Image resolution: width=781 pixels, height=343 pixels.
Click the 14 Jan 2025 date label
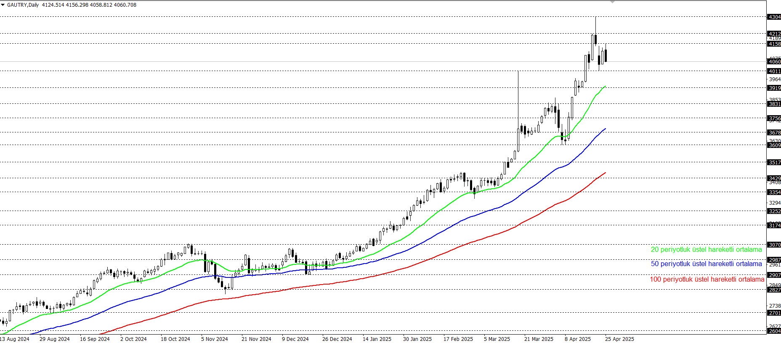pyautogui.click(x=377, y=339)
